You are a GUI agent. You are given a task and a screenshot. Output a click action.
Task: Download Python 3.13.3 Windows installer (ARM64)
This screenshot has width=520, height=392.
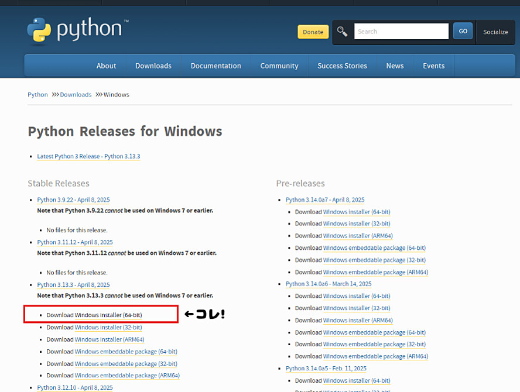110,340
